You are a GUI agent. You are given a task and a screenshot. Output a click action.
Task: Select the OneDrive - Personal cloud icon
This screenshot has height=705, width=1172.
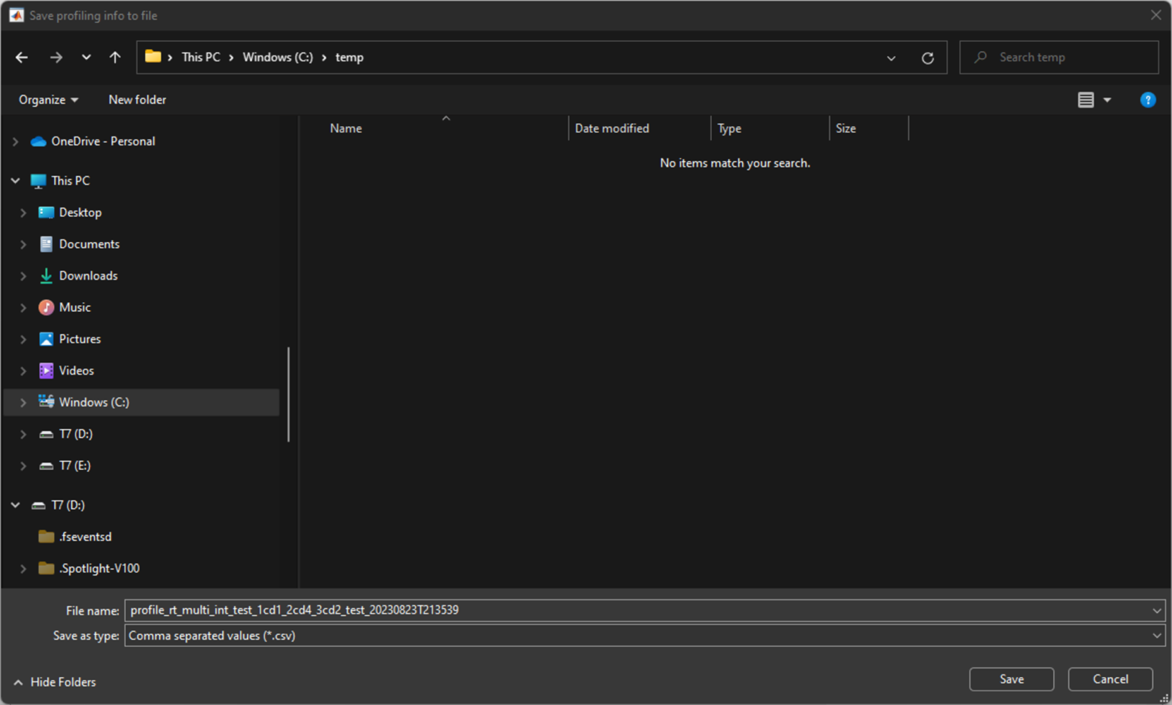[x=39, y=142]
